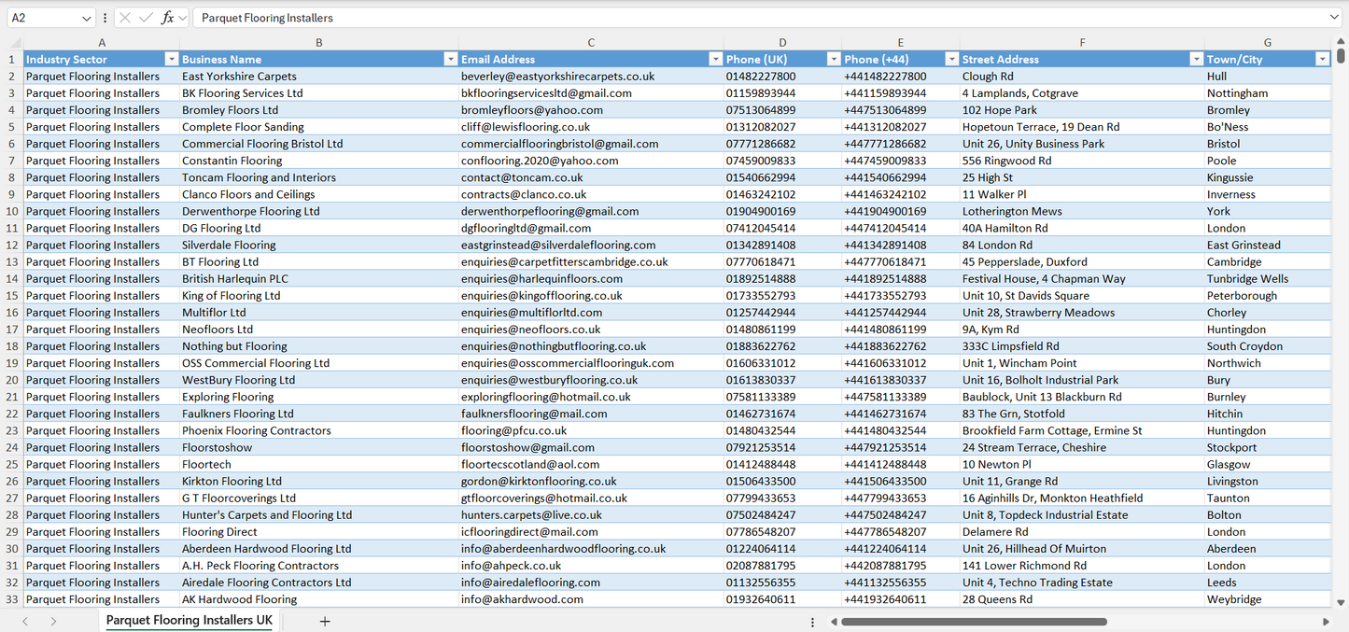
Task: Click the vertical scroll down arrow
Action: pyautogui.click(x=1342, y=603)
